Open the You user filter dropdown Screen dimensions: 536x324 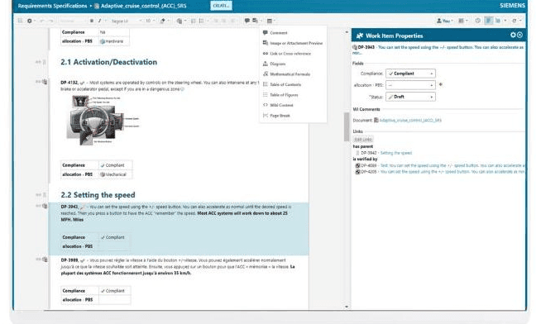point(445,21)
